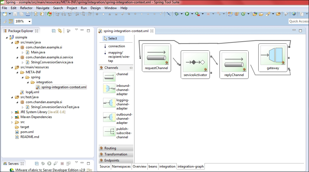Collapse All in Package Explorer
Viewport: 309px width, 172px height.
[54, 31]
